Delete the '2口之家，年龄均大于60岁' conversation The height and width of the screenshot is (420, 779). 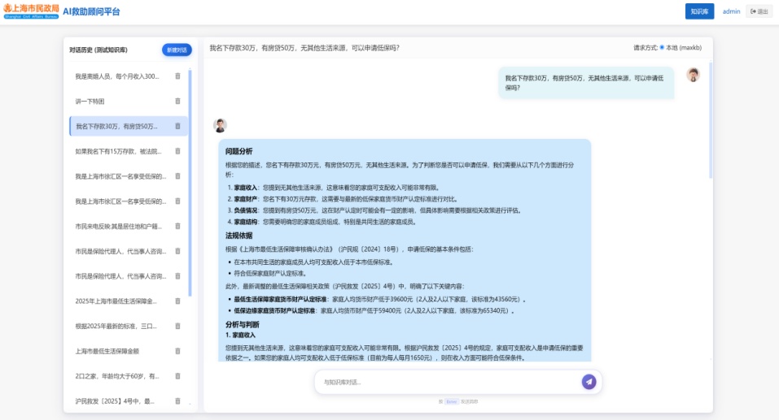click(177, 376)
